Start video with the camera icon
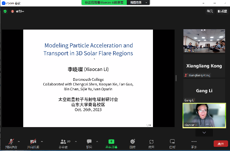230x151 pixels. [x=33, y=142]
